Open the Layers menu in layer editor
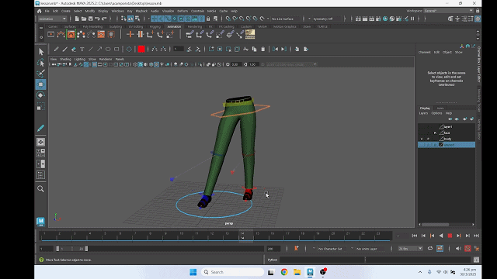This screenshot has height=279, width=497. pos(423,113)
